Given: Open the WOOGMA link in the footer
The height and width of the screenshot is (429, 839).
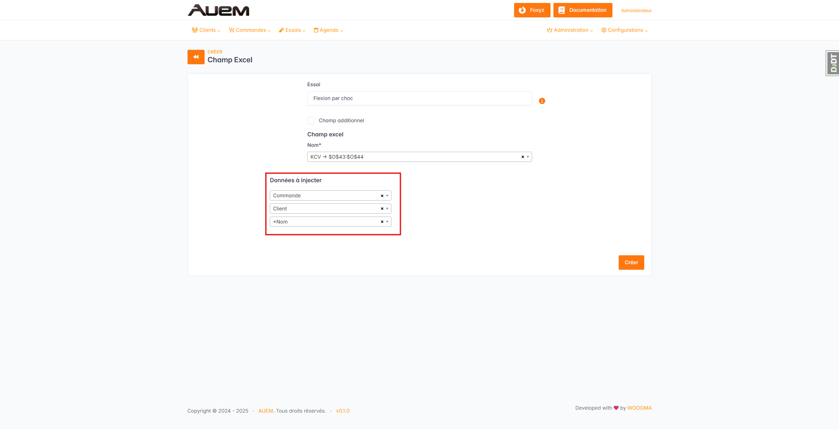Looking at the screenshot, I should point(639,408).
